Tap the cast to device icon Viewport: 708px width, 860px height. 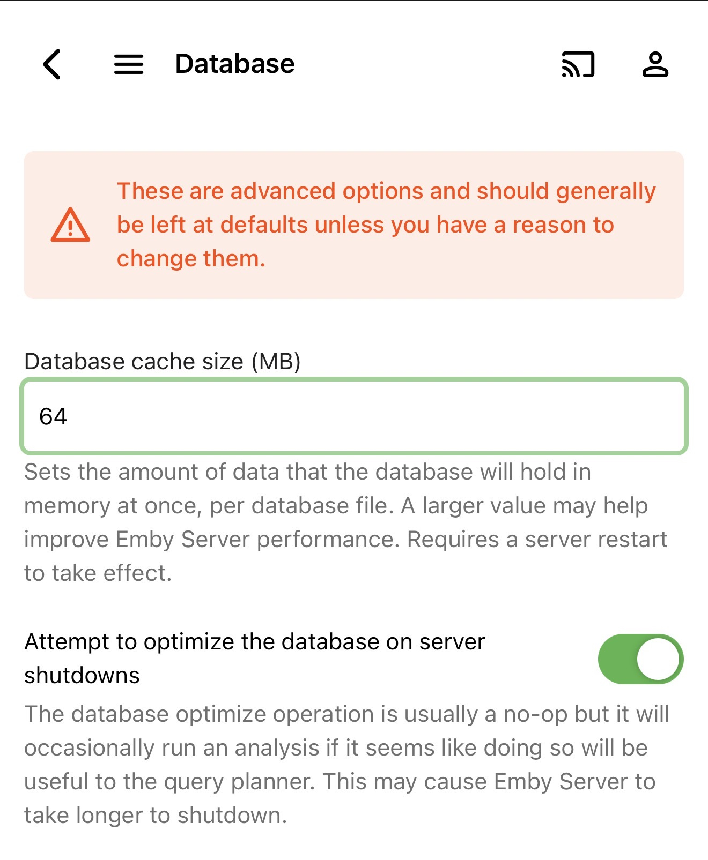[578, 64]
